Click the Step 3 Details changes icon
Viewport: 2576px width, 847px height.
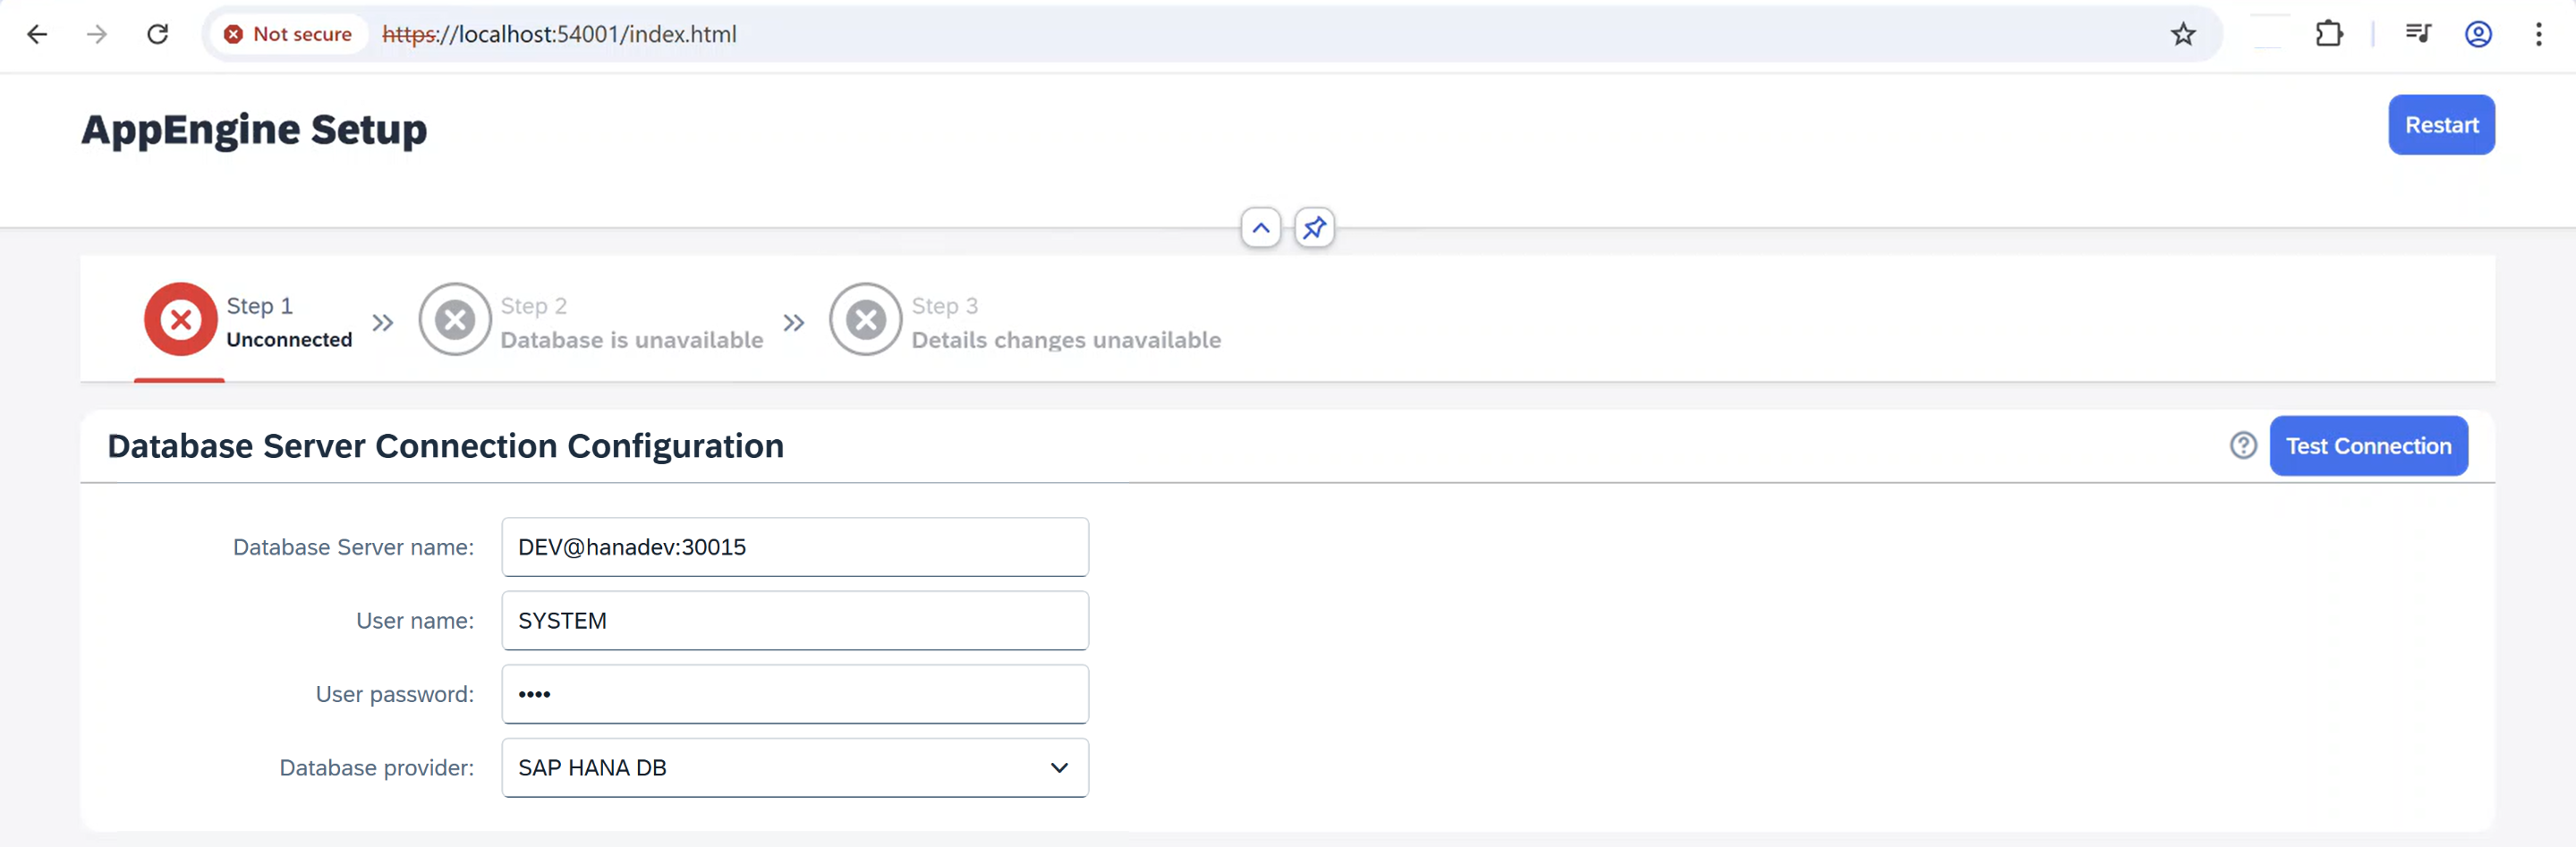[866, 319]
